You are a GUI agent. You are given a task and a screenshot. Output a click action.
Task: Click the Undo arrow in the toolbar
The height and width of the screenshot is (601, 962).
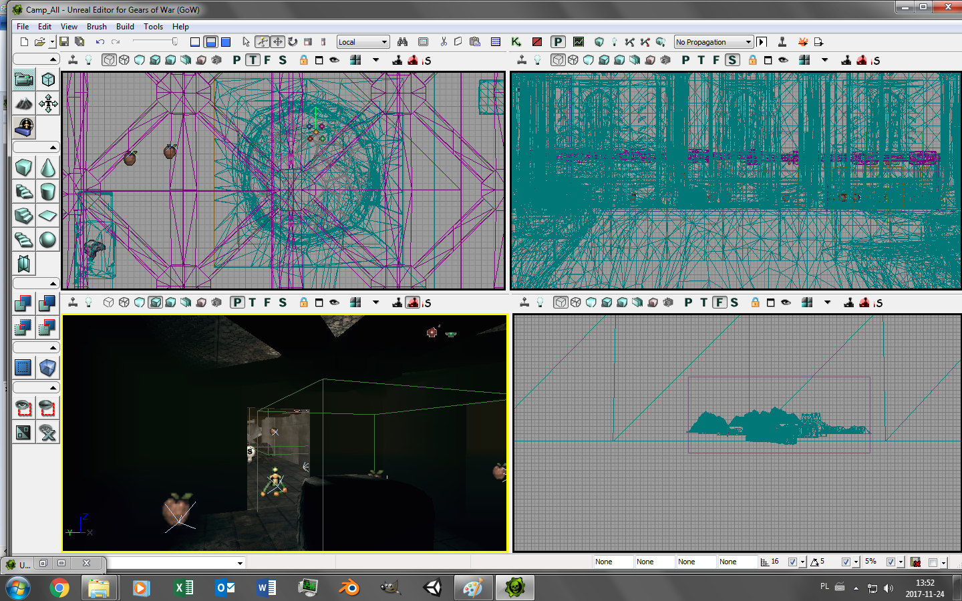click(x=100, y=41)
